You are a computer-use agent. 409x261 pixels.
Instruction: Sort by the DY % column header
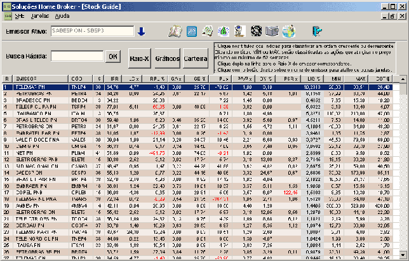pyautogui.click(x=265, y=79)
